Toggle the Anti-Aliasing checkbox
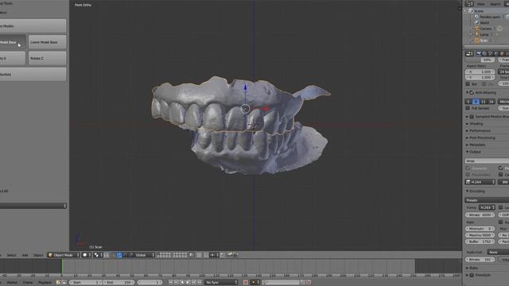The image size is (509, 286). click(472, 92)
